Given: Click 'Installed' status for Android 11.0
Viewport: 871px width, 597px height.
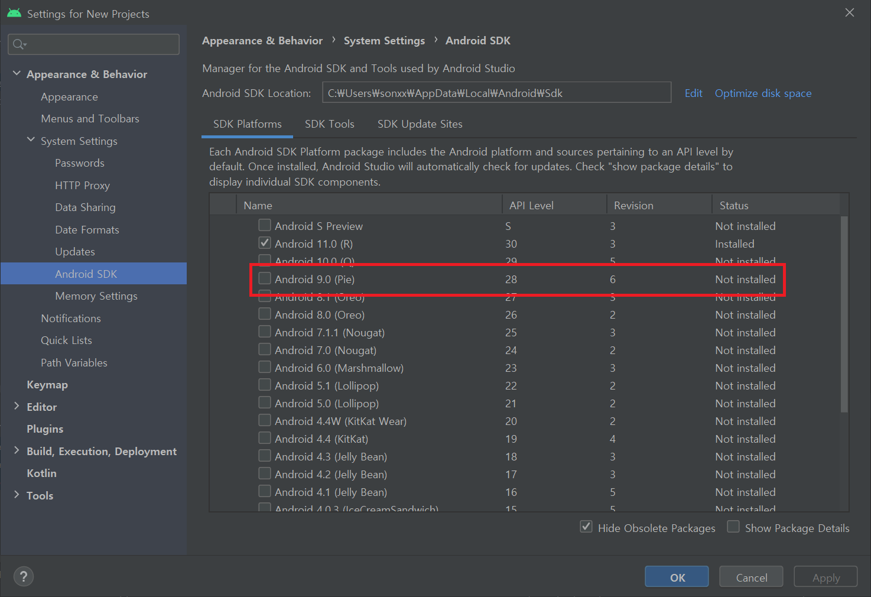Looking at the screenshot, I should pos(734,244).
